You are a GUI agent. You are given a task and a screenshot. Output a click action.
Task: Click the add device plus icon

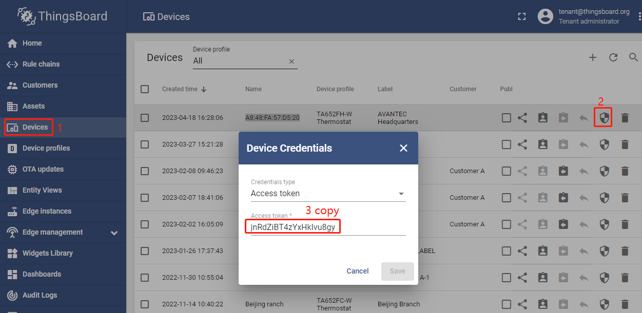[593, 57]
